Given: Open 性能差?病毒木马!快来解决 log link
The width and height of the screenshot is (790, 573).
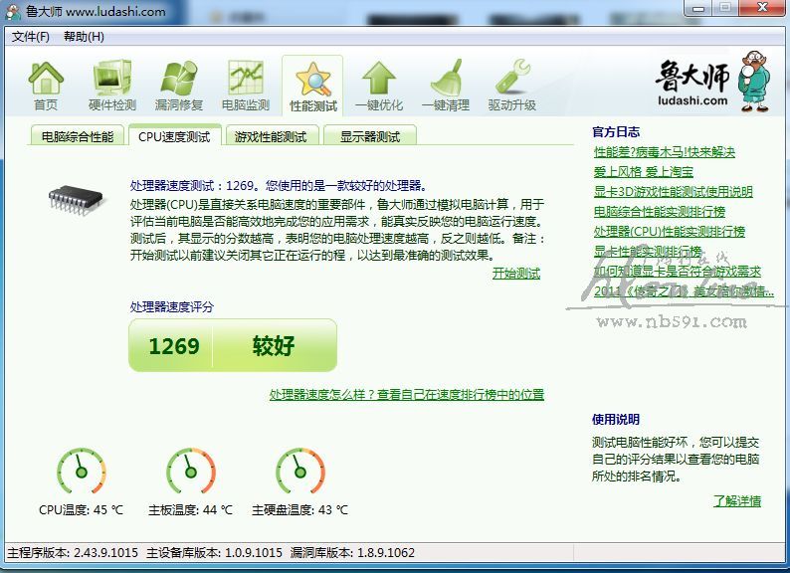Looking at the screenshot, I should 664,152.
